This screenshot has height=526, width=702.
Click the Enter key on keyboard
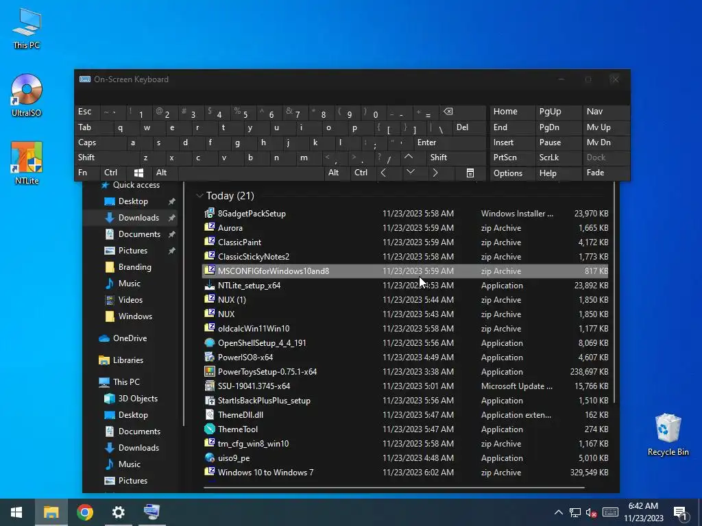449,142
